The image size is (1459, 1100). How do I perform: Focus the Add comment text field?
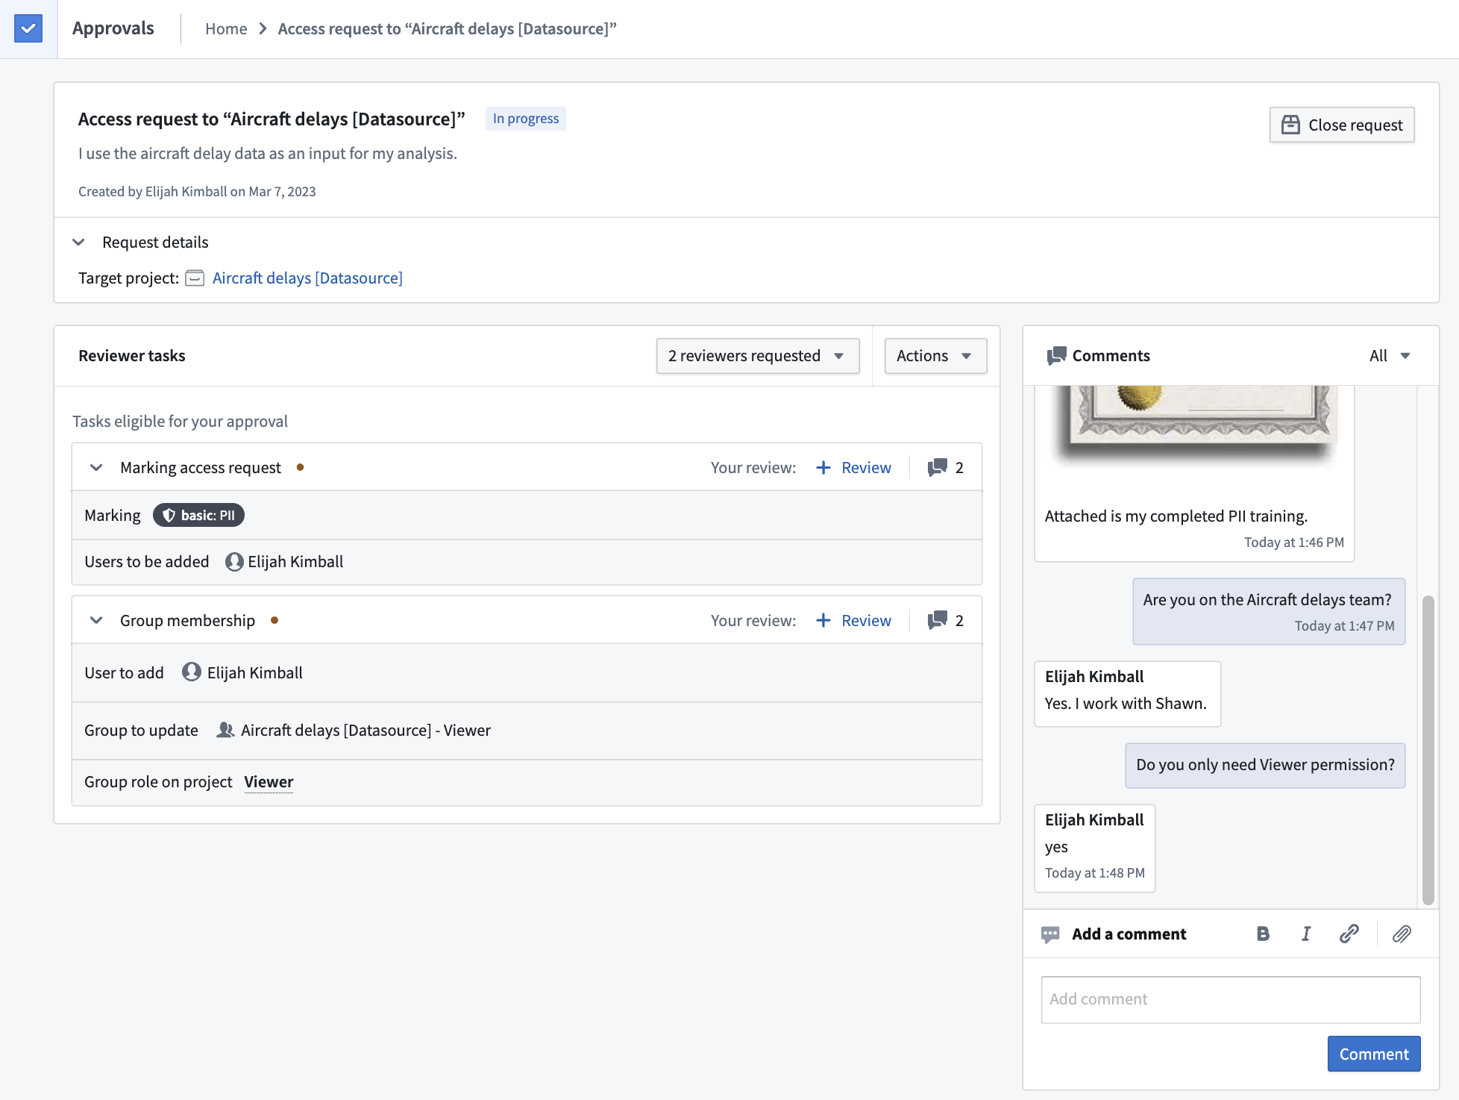click(1231, 999)
